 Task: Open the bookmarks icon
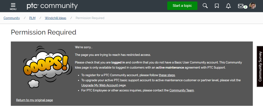pos(217,6)
